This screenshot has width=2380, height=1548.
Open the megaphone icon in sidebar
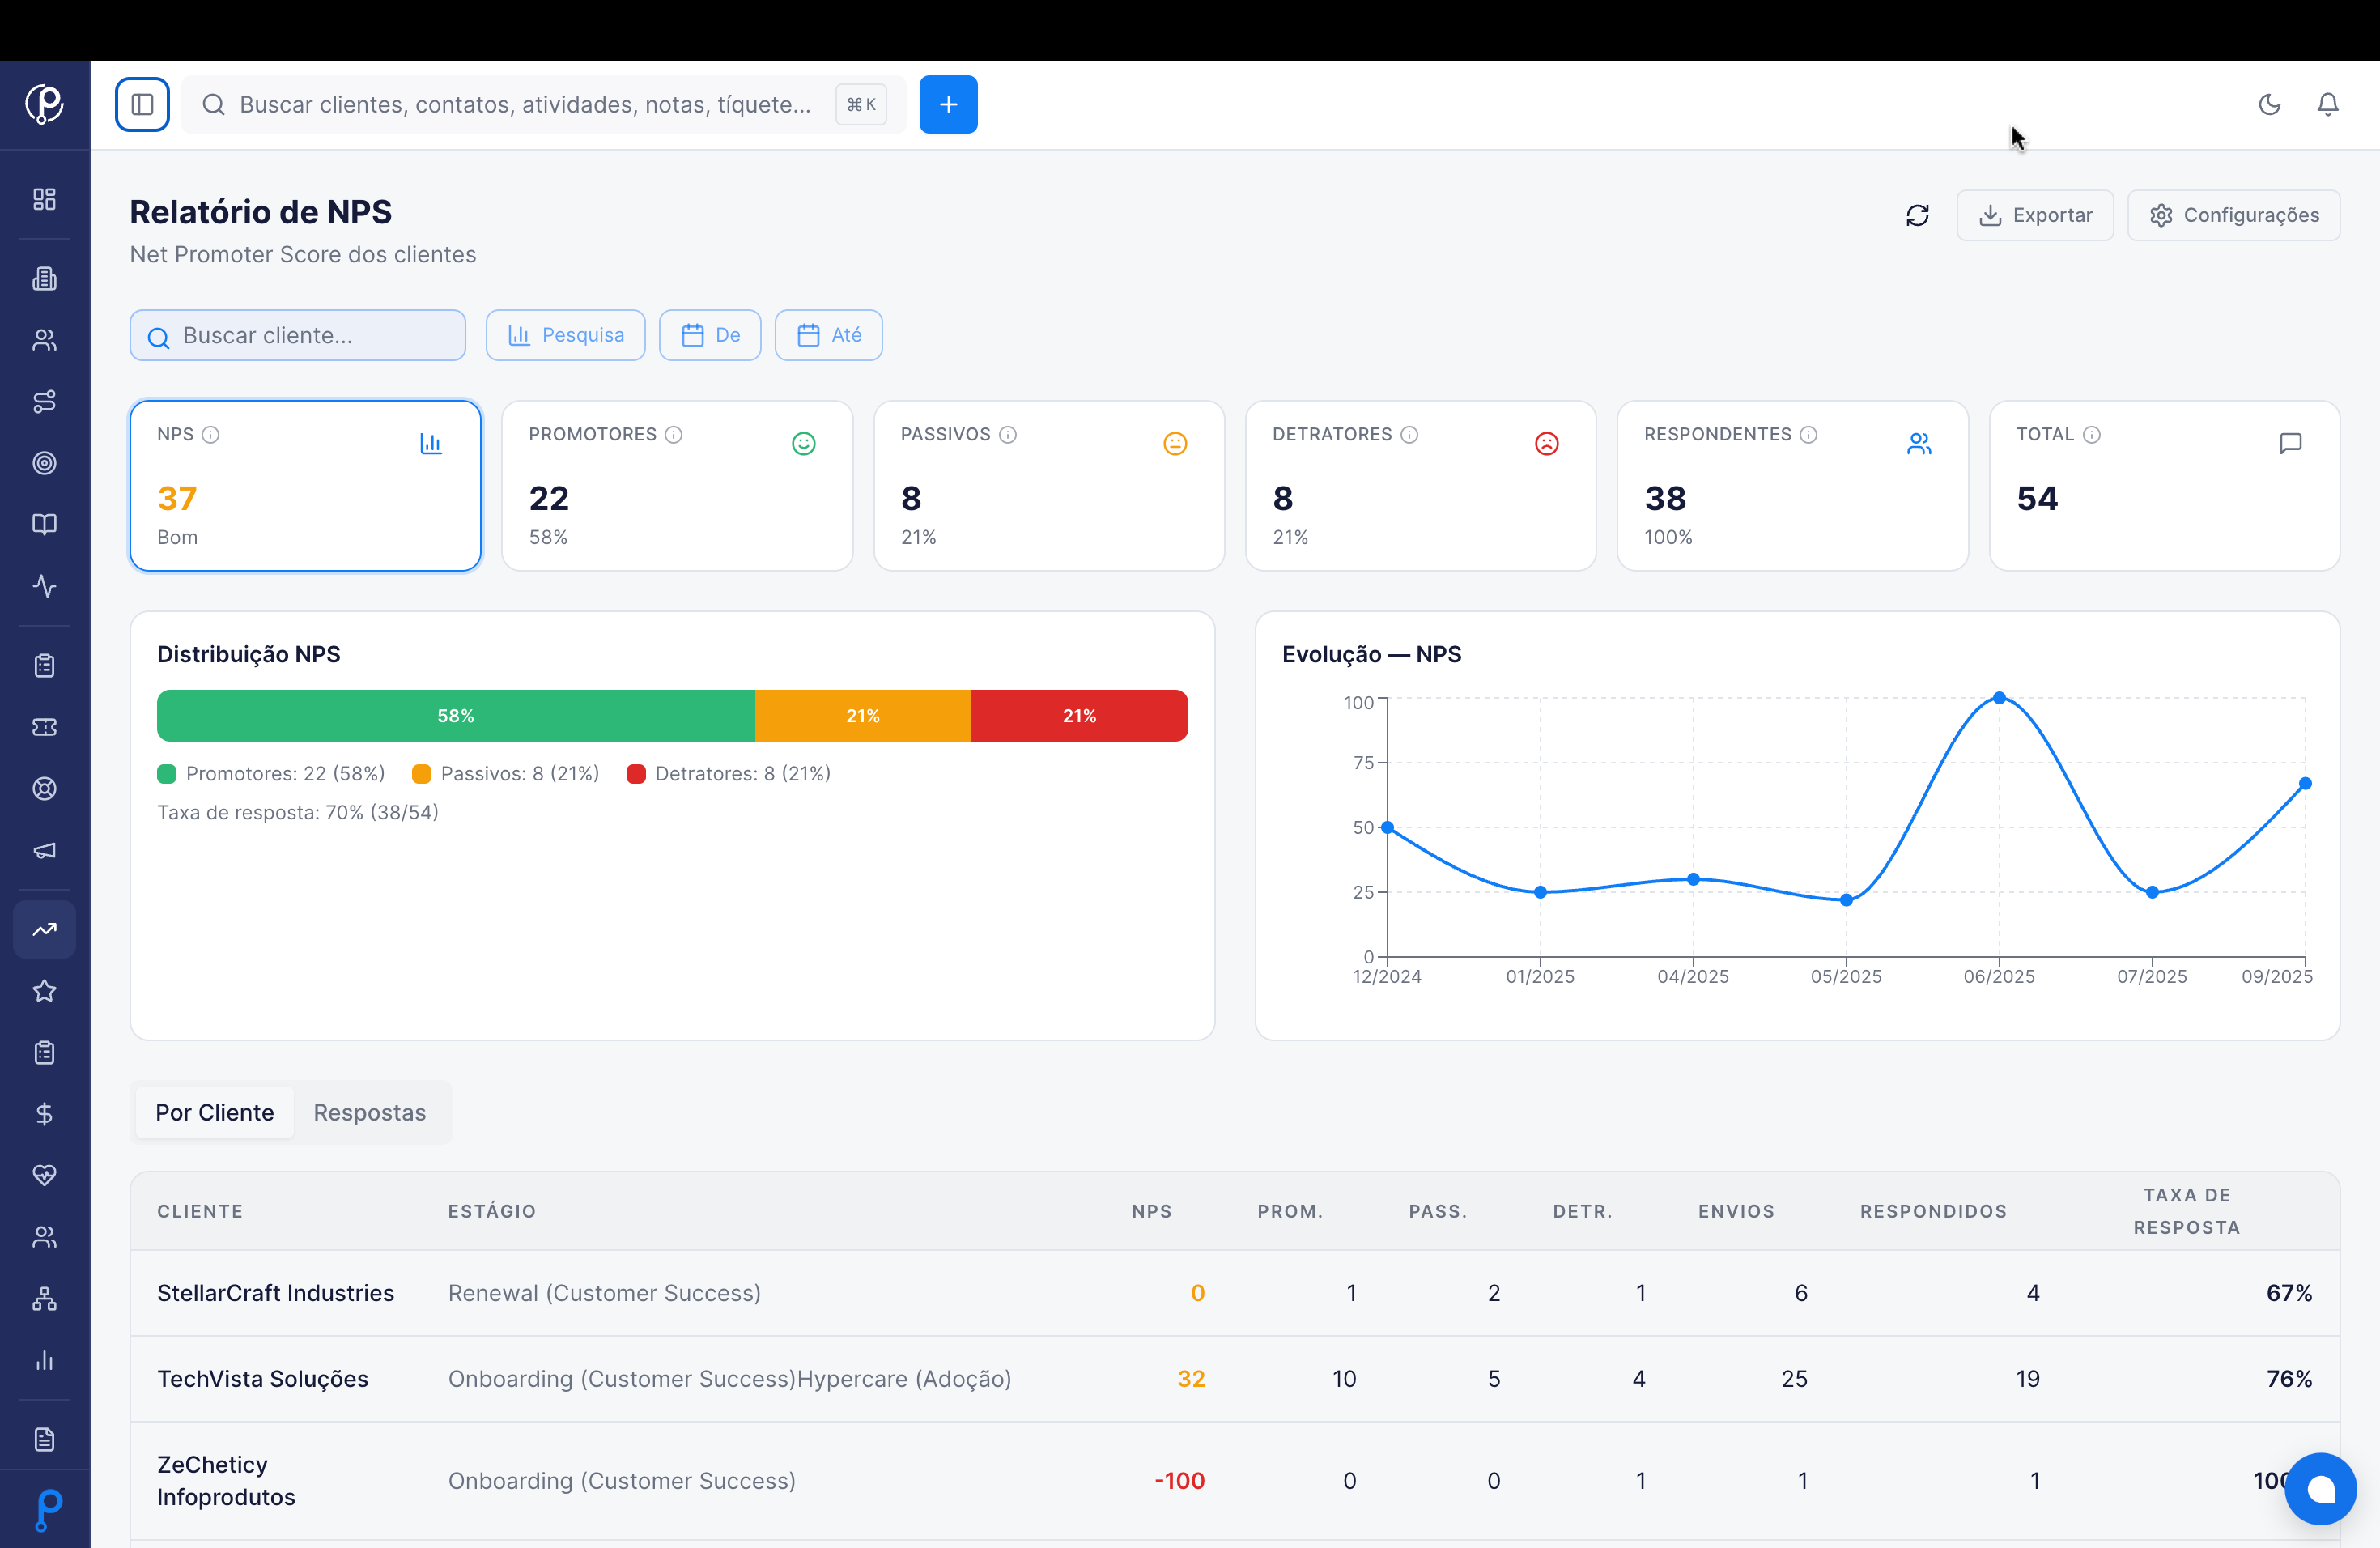coord(44,850)
